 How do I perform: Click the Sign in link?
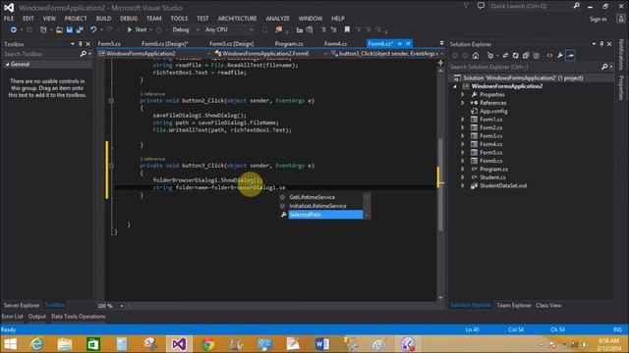click(598, 19)
